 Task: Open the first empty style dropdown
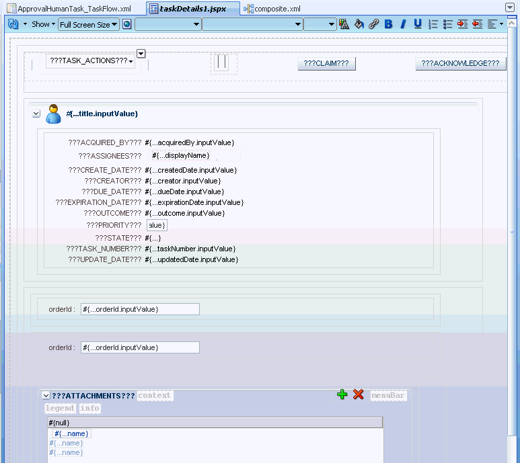[x=168, y=24]
